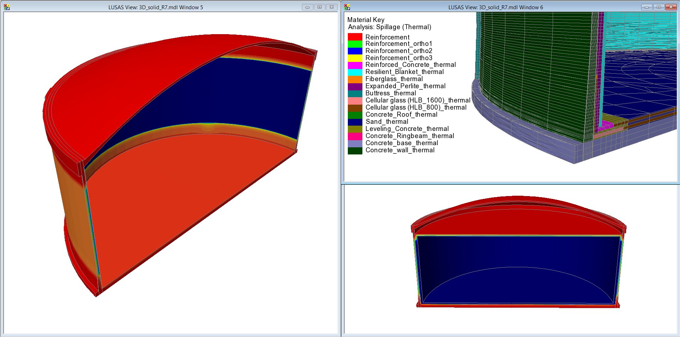Maximize the Window 5 view
680x337 pixels.
(x=319, y=7)
